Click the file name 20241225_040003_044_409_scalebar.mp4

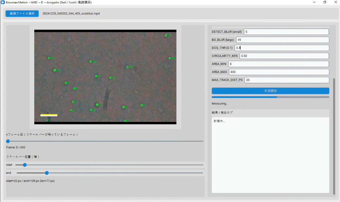pyautogui.click(x=71, y=13)
